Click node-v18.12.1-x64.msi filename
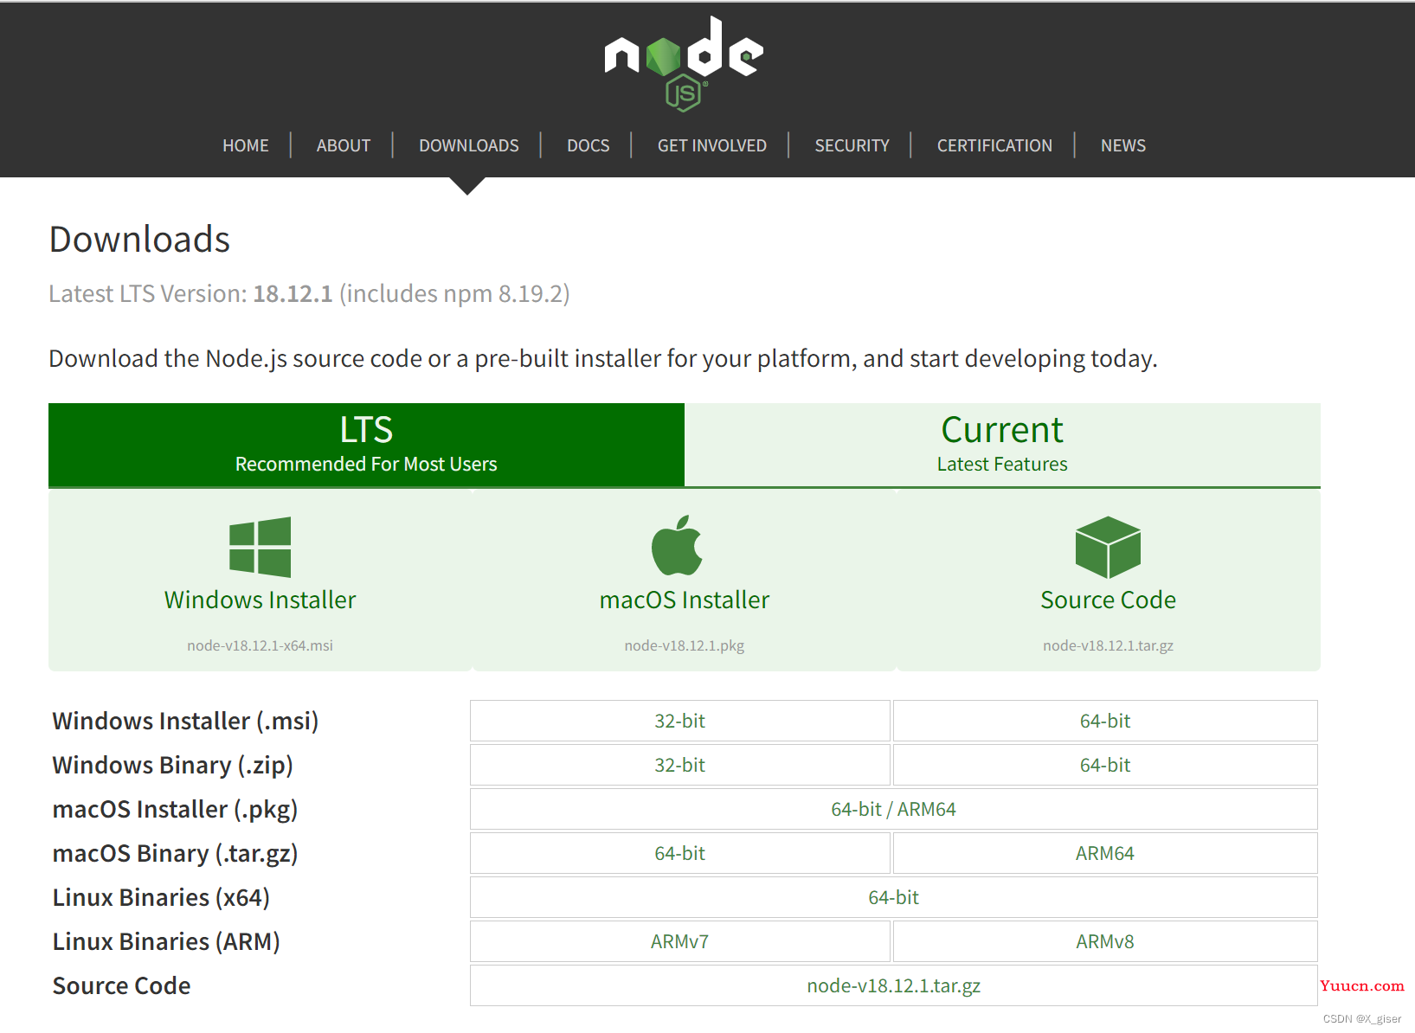 coord(260,645)
